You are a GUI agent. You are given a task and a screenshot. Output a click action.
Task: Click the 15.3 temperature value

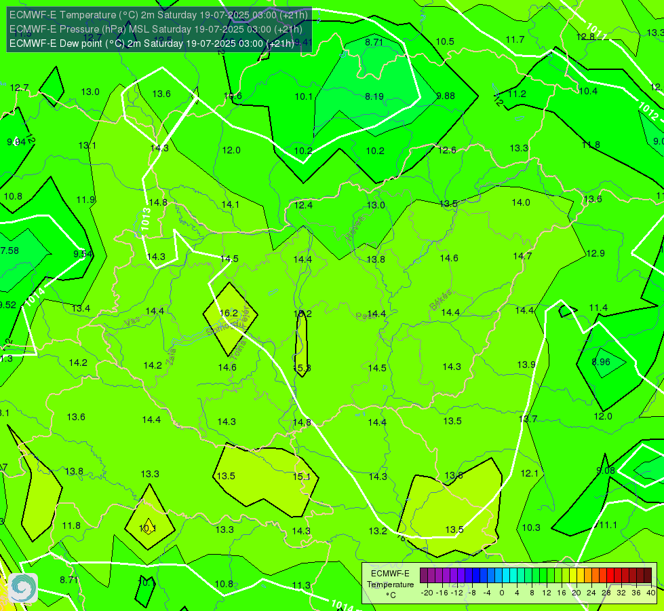point(302,368)
